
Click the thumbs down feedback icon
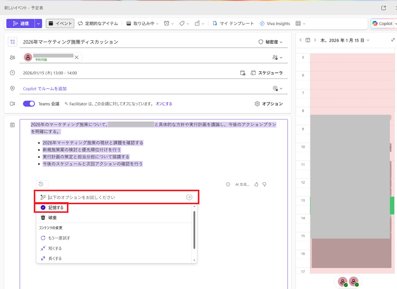coord(265,184)
